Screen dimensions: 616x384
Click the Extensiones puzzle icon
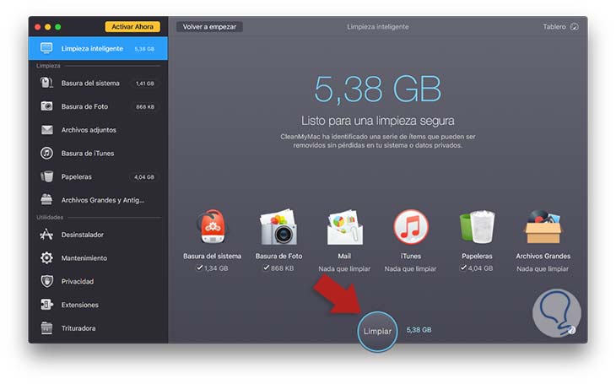click(46, 305)
